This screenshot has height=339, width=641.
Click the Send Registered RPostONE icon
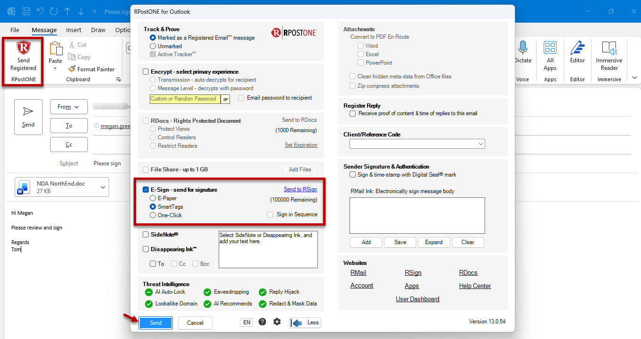click(x=23, y=48)
